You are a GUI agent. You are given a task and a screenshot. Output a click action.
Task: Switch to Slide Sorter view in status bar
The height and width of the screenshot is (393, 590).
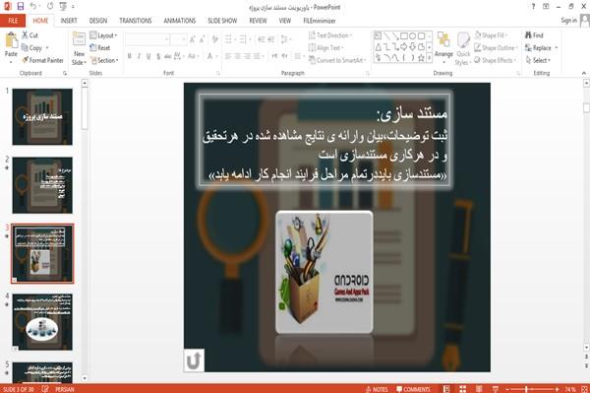pos(463,389)
